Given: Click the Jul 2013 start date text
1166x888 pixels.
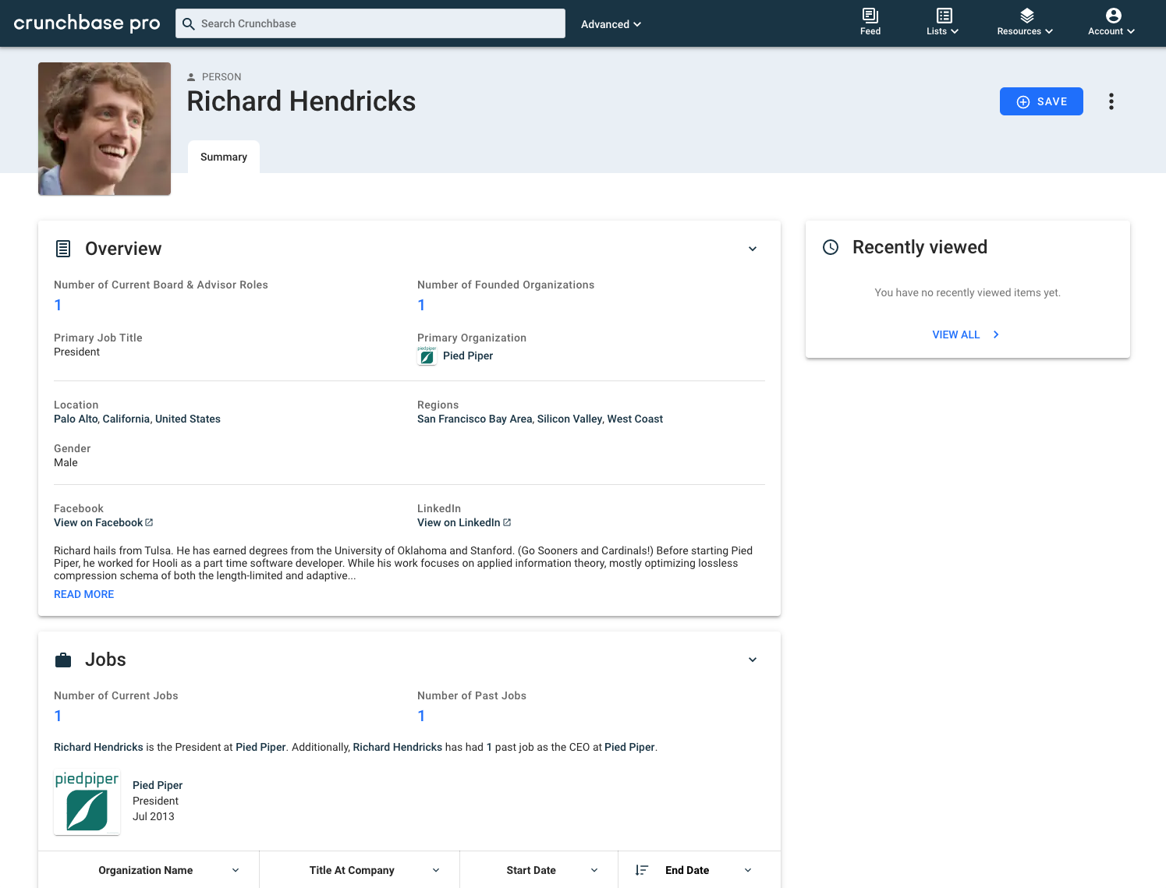Looking at the screenshot, I should (x=154, y=816).
